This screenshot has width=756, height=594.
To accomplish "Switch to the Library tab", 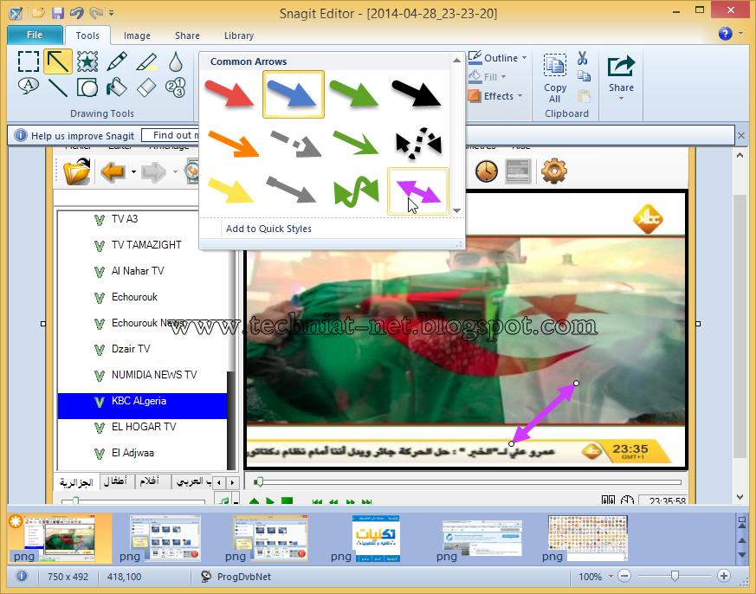I will [239, 36].
